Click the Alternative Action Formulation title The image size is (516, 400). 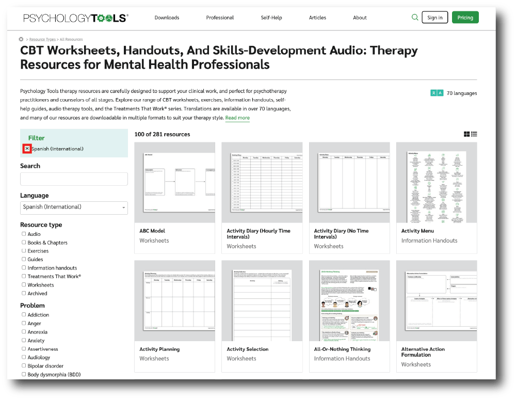(x=423, y=352)
